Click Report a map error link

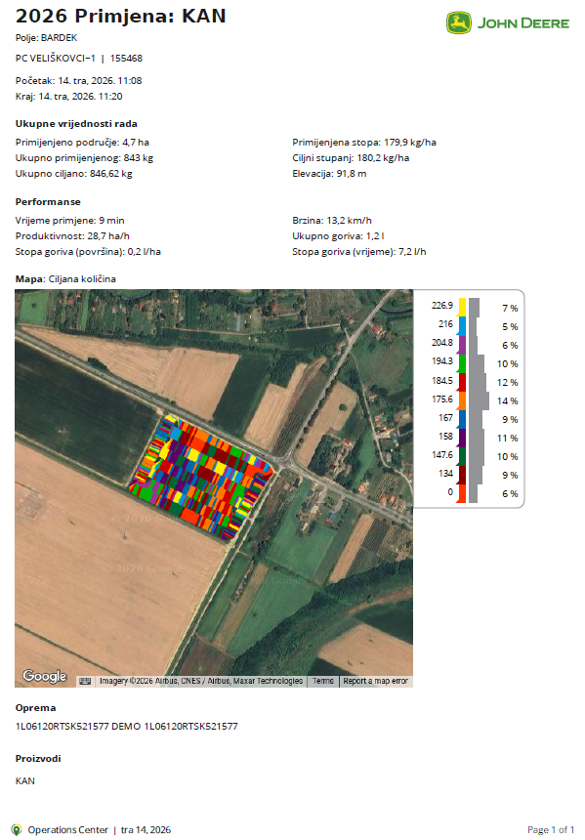click(x=376, y=681)
